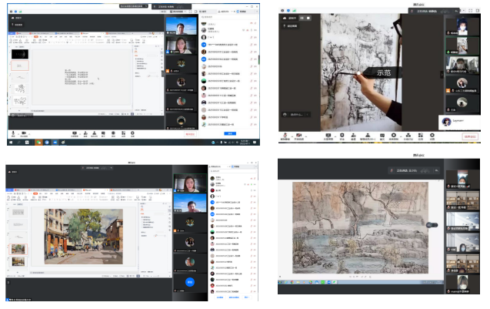
Task: Open the chat icon in the top-left meeting toolbar
Action: (x=103, y=133)
